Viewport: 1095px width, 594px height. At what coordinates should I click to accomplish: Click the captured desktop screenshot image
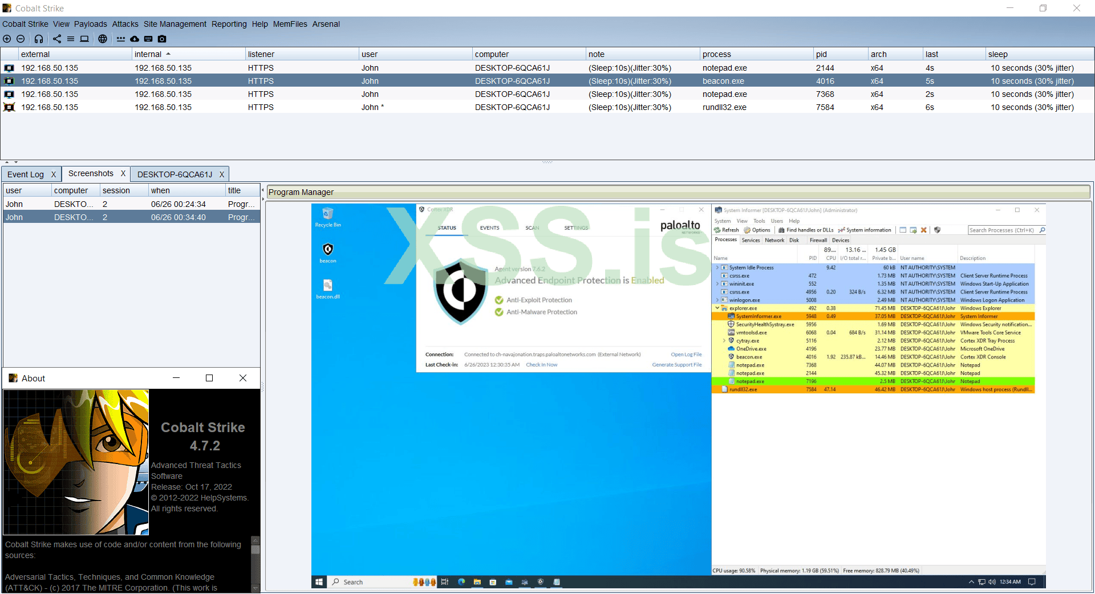coord(679,396)
